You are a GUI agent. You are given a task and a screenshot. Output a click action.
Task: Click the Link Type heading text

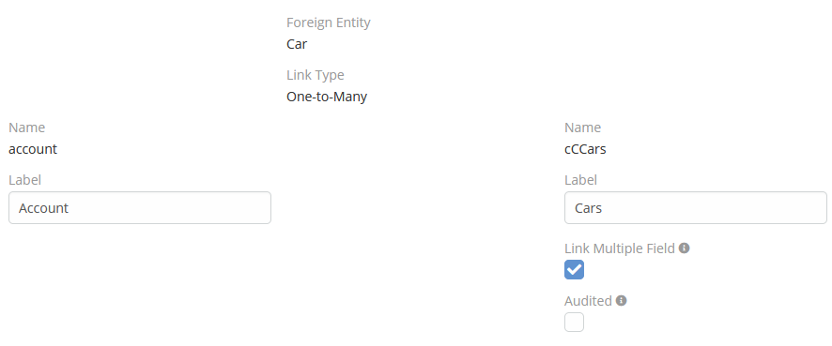316,75
